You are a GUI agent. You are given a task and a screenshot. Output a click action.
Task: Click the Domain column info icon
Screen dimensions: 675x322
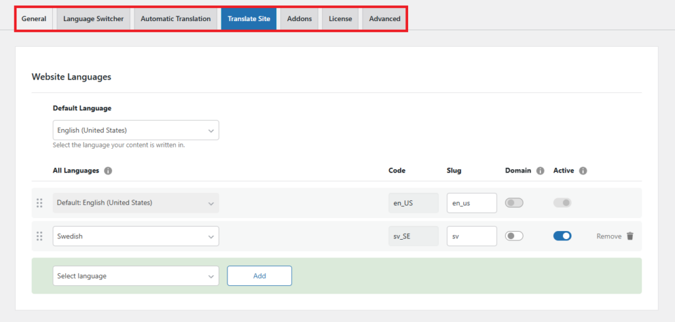540,171
